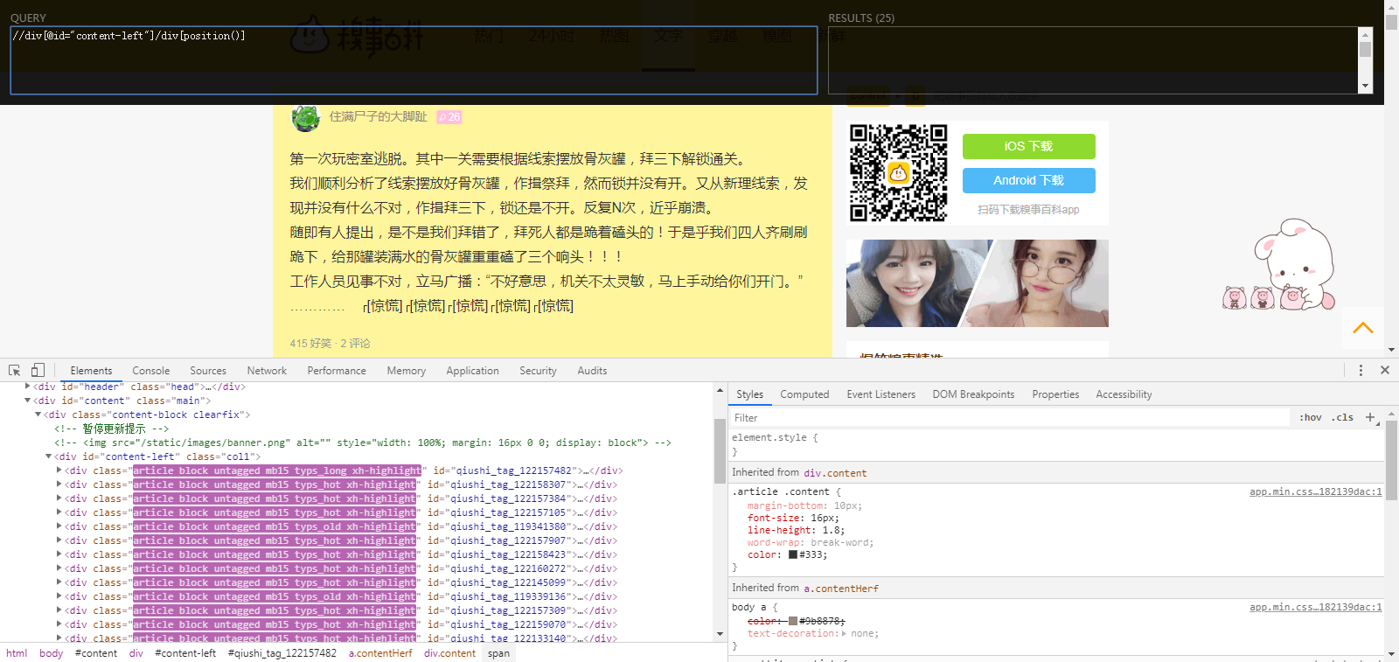Expand node qiushi_tag_122157482
1399x662 pixels.
(59, 470)
